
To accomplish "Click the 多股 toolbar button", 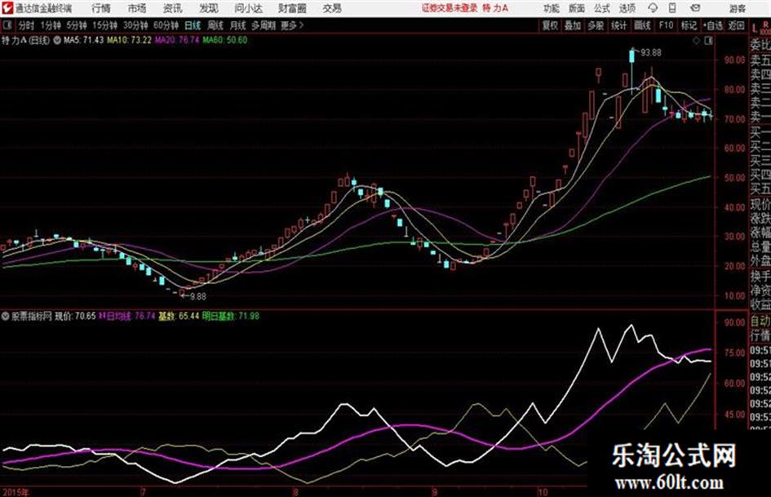I will tap(596, 25).
